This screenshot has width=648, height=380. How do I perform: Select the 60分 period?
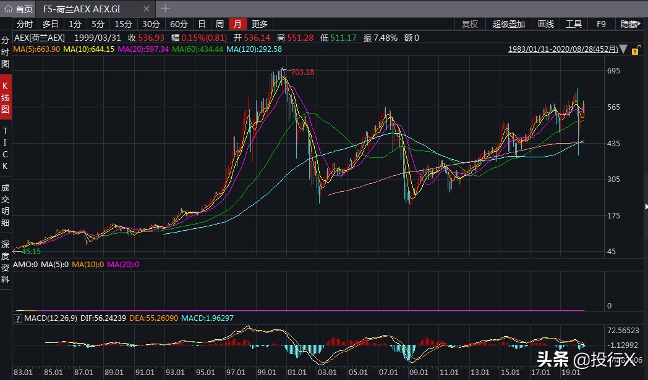click(179, 24)
